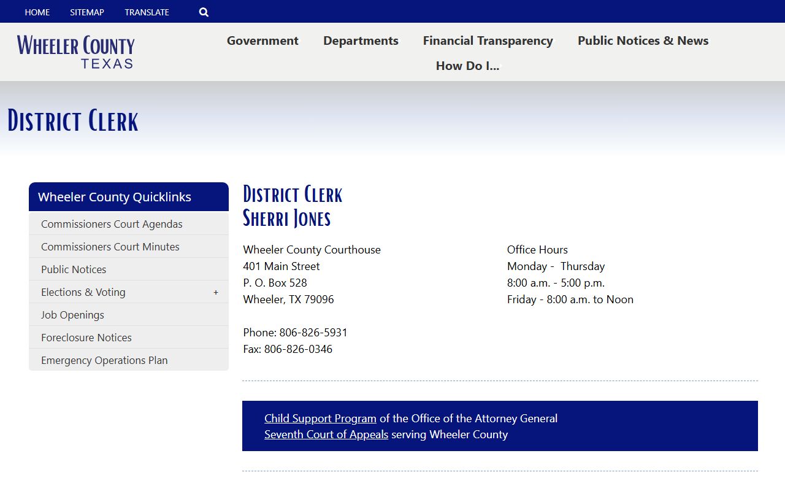Image resolution: width=785 pixels, height=491 pixels.
Task: Open Emergency Operations Plan quicklink
Action: pos(129,360)
